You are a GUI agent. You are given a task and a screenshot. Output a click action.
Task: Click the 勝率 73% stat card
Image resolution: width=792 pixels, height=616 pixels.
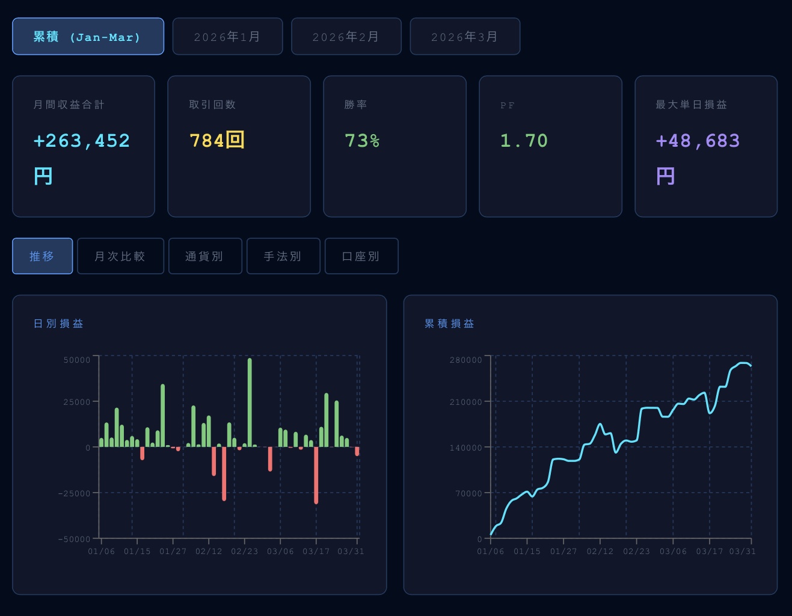click(x=394, y=146)
